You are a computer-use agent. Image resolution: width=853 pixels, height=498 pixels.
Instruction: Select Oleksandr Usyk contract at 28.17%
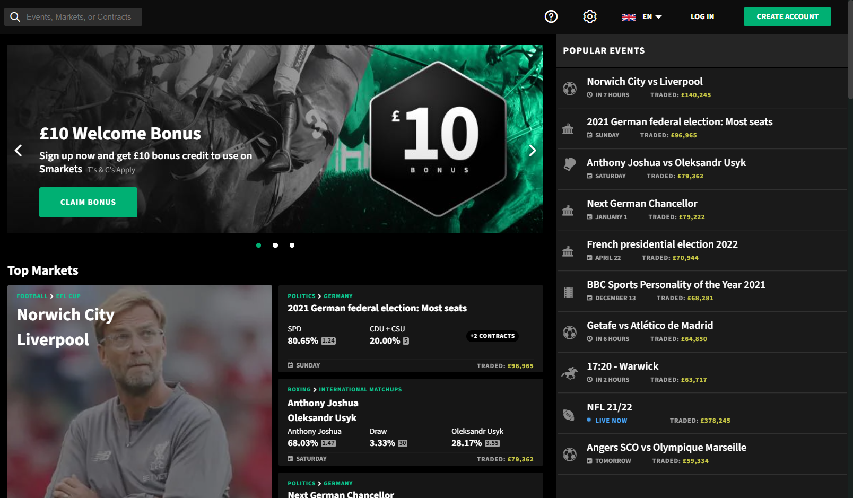(x=477, y=438)
